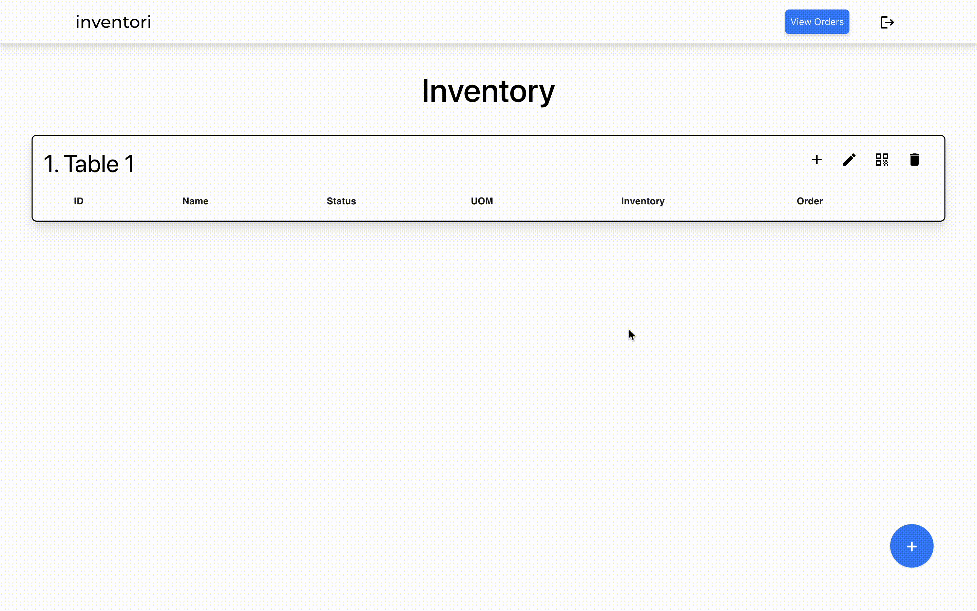The width and height of the screenshot is (977, 611).
Task: Edit Table 1 with the pencil icon
Action: click(849, 160)
